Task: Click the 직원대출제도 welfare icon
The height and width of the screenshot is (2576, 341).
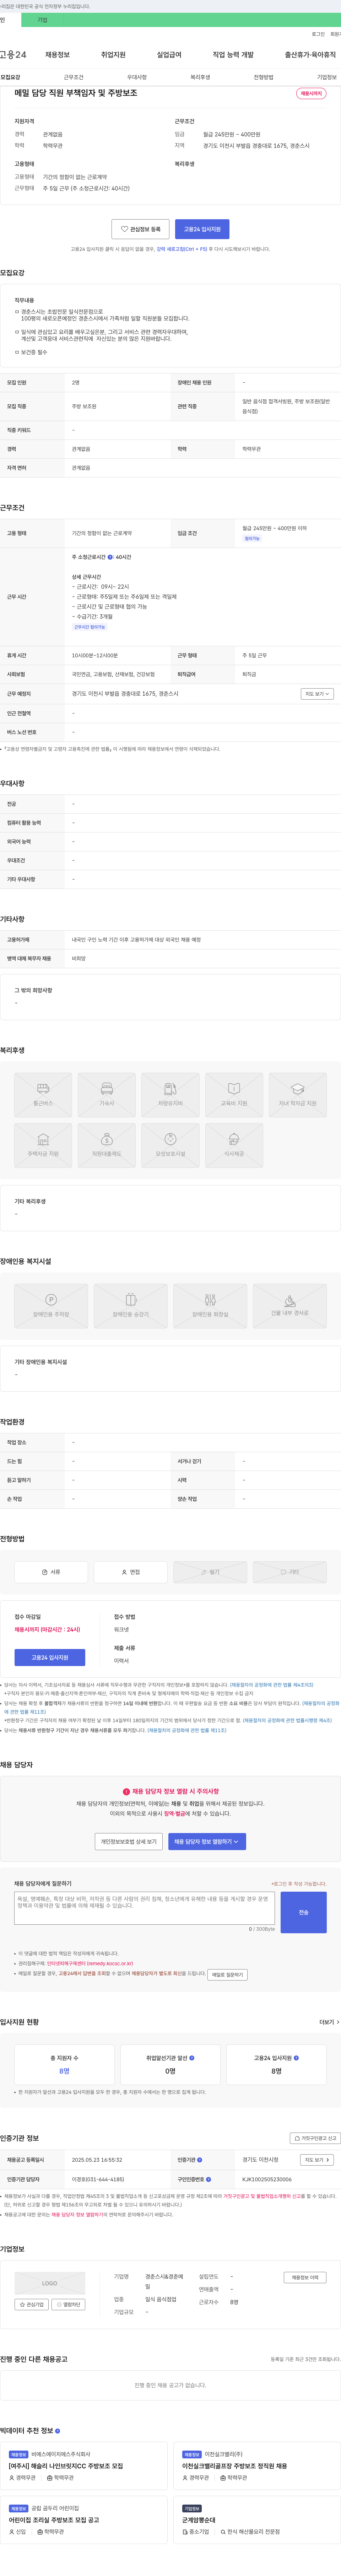Action: [x=107, y=1145]
